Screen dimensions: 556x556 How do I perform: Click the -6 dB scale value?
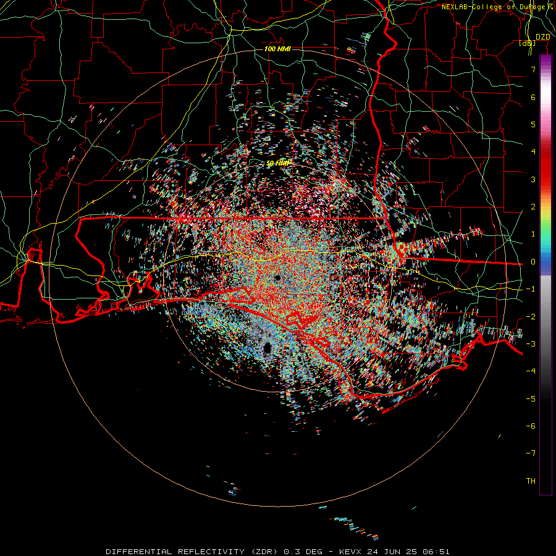click(531, 426)
